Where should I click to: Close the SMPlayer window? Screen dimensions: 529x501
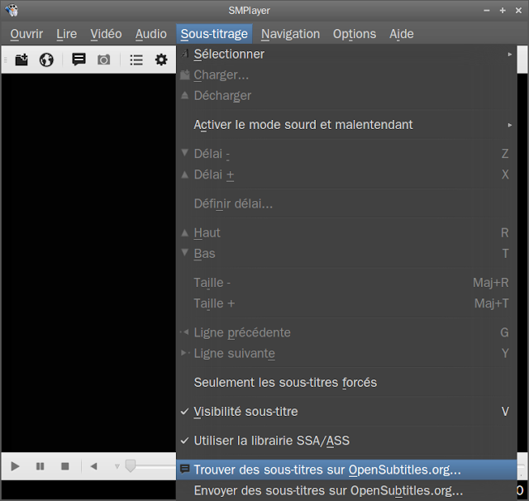click(518, 11)
